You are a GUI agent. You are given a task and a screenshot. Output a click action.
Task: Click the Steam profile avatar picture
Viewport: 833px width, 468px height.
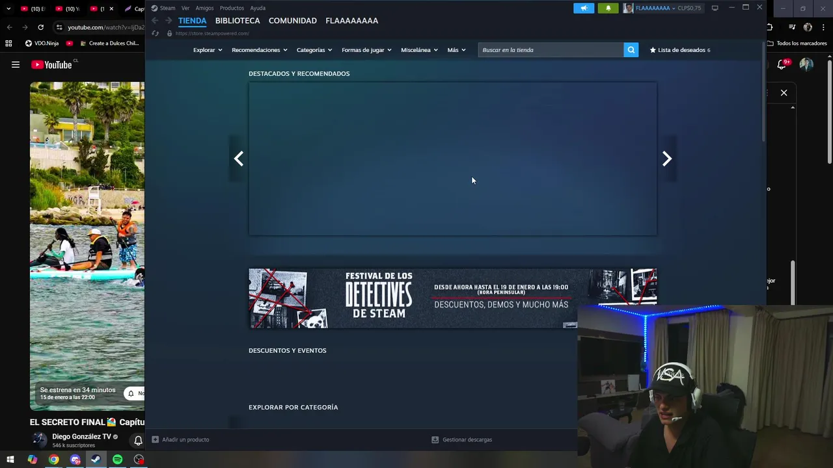coord(628,8)
